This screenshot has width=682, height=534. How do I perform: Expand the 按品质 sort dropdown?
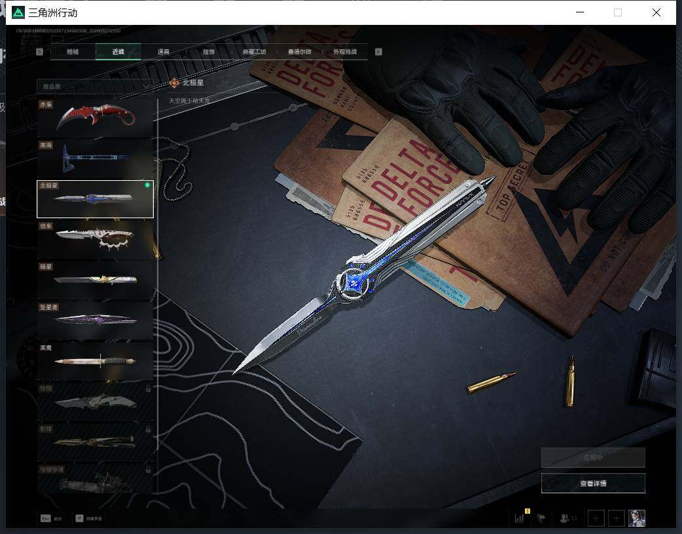pyautogui.click(x=96, y=86)
